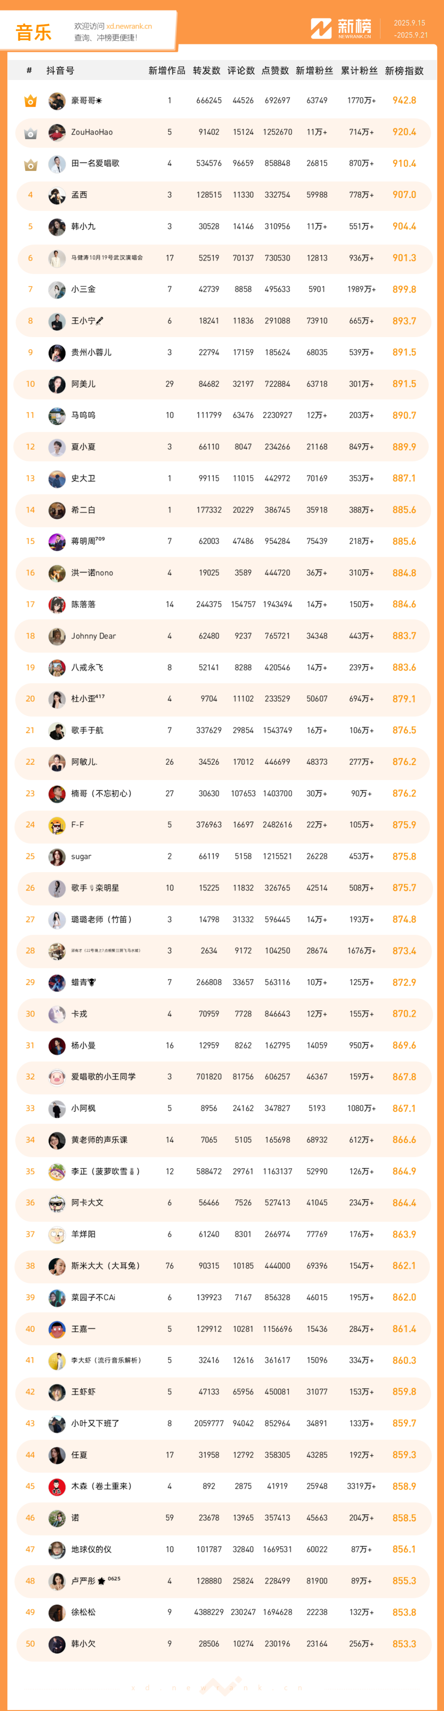Click the 新榜指数 column header
Image resolution: width=444 pixels, height=1711 pixels.
click(x=404, y=71)
